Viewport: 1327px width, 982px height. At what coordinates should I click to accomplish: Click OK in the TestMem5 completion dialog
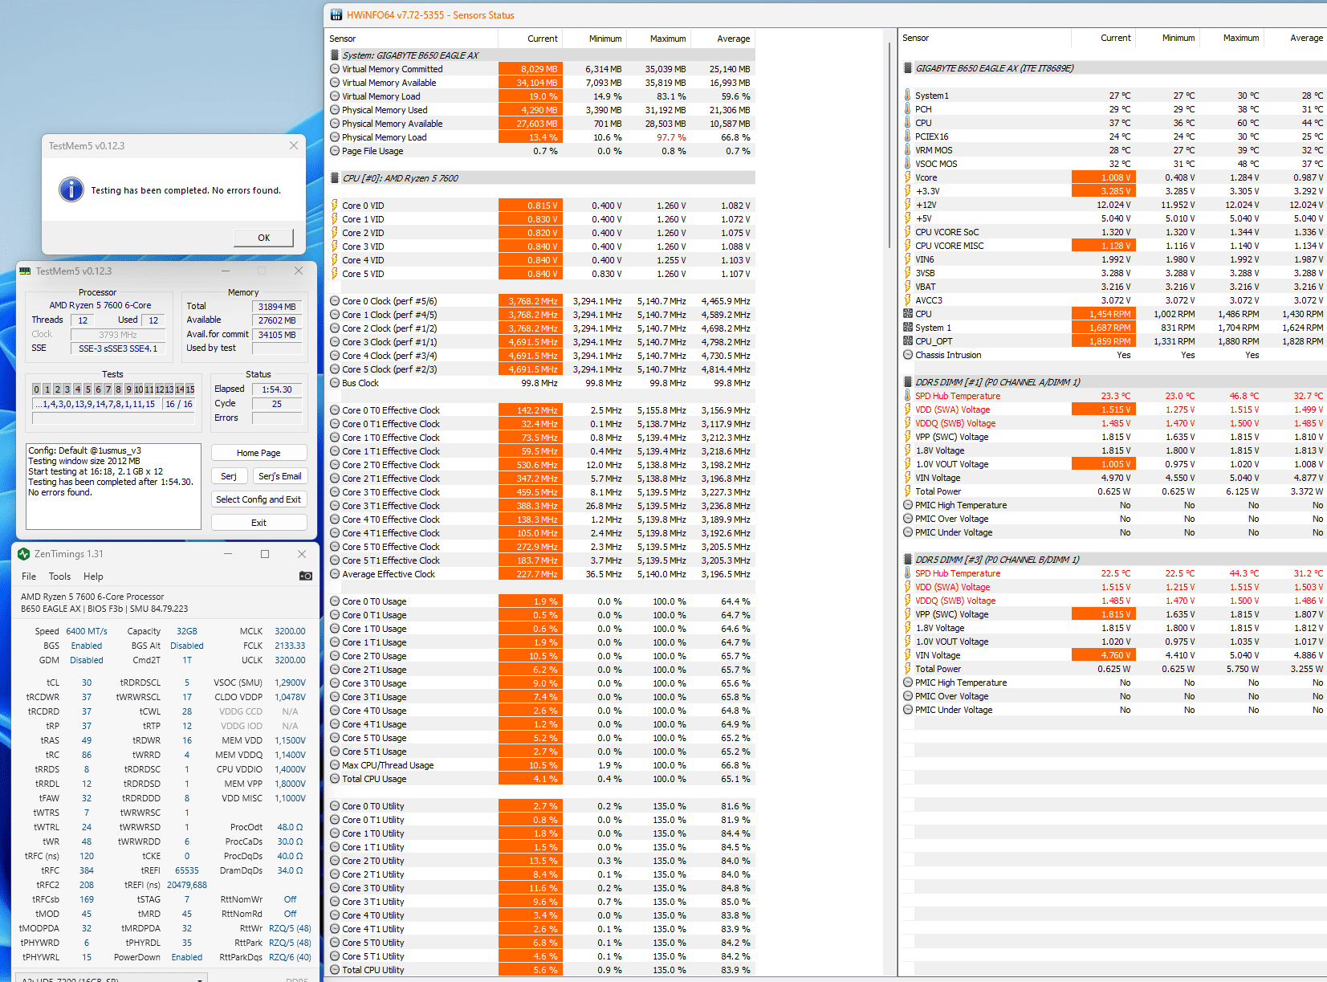point(263,238)
